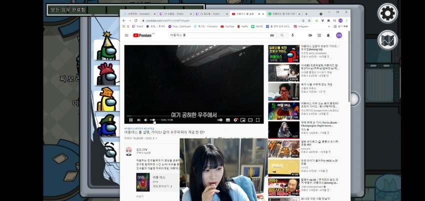Image resolution: width=425 pixels, height=201 pixels.
Task: Adjust the YouTube volume slider
Action: (x=154, y=120)
